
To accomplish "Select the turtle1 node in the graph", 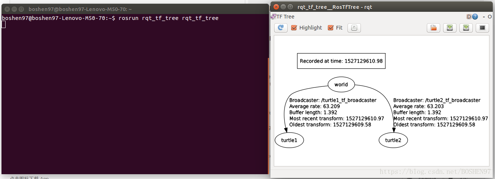I will tap(289, 140).
